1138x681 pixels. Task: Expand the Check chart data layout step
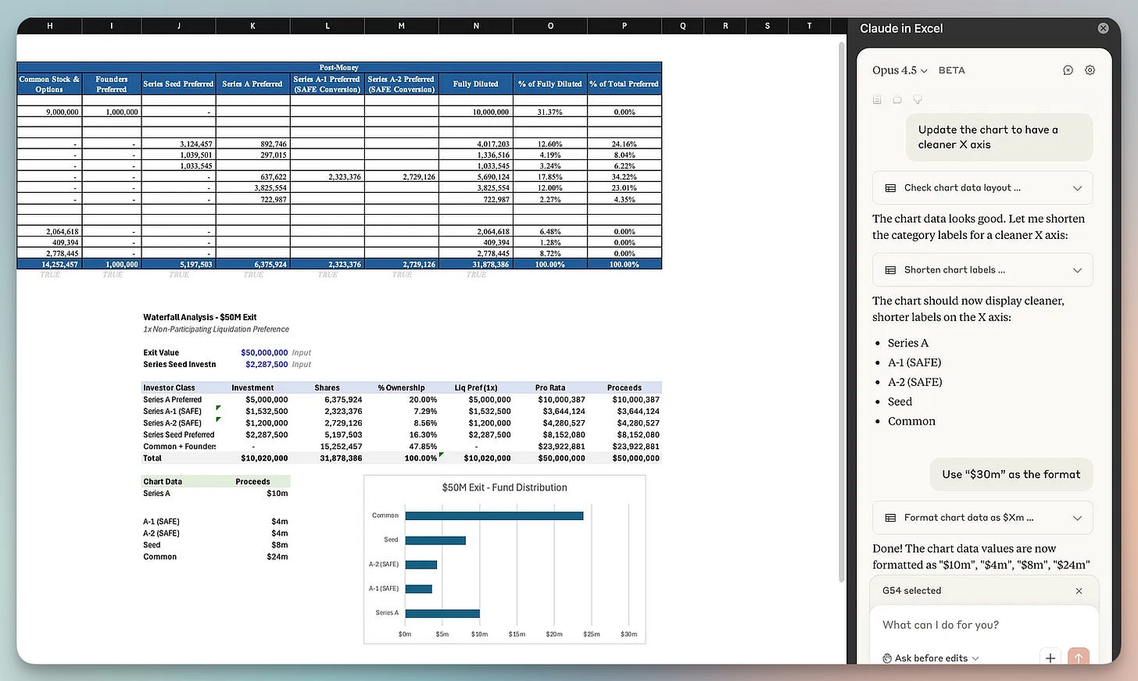982,188
